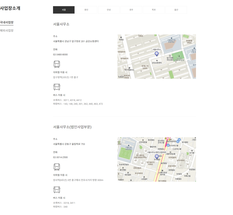Click the 목포 tab

coord(154,10)
